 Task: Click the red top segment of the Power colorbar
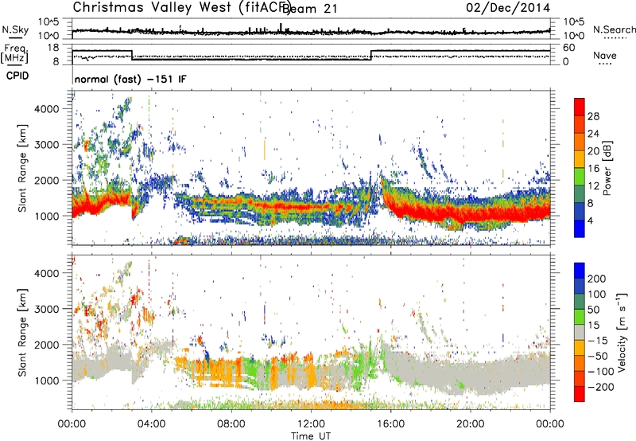click(x=580, y=107)
